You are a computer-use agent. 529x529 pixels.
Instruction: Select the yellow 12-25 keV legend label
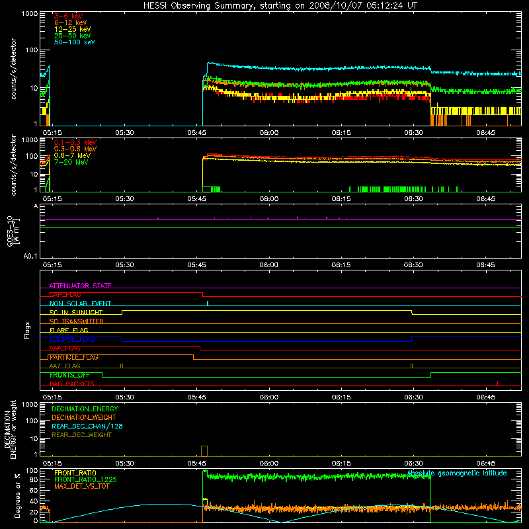point(72,29)
